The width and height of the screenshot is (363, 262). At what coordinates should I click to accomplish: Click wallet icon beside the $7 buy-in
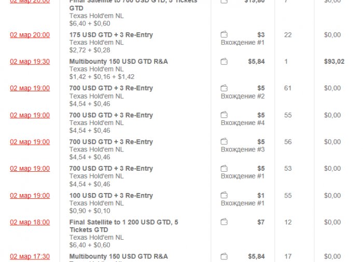coord(224,222)
